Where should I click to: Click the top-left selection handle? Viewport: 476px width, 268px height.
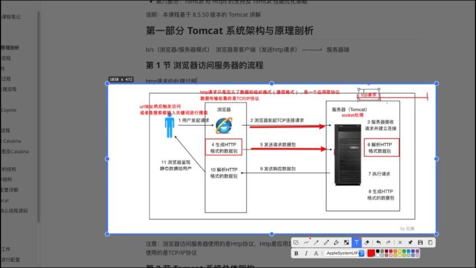coord(107,84)
